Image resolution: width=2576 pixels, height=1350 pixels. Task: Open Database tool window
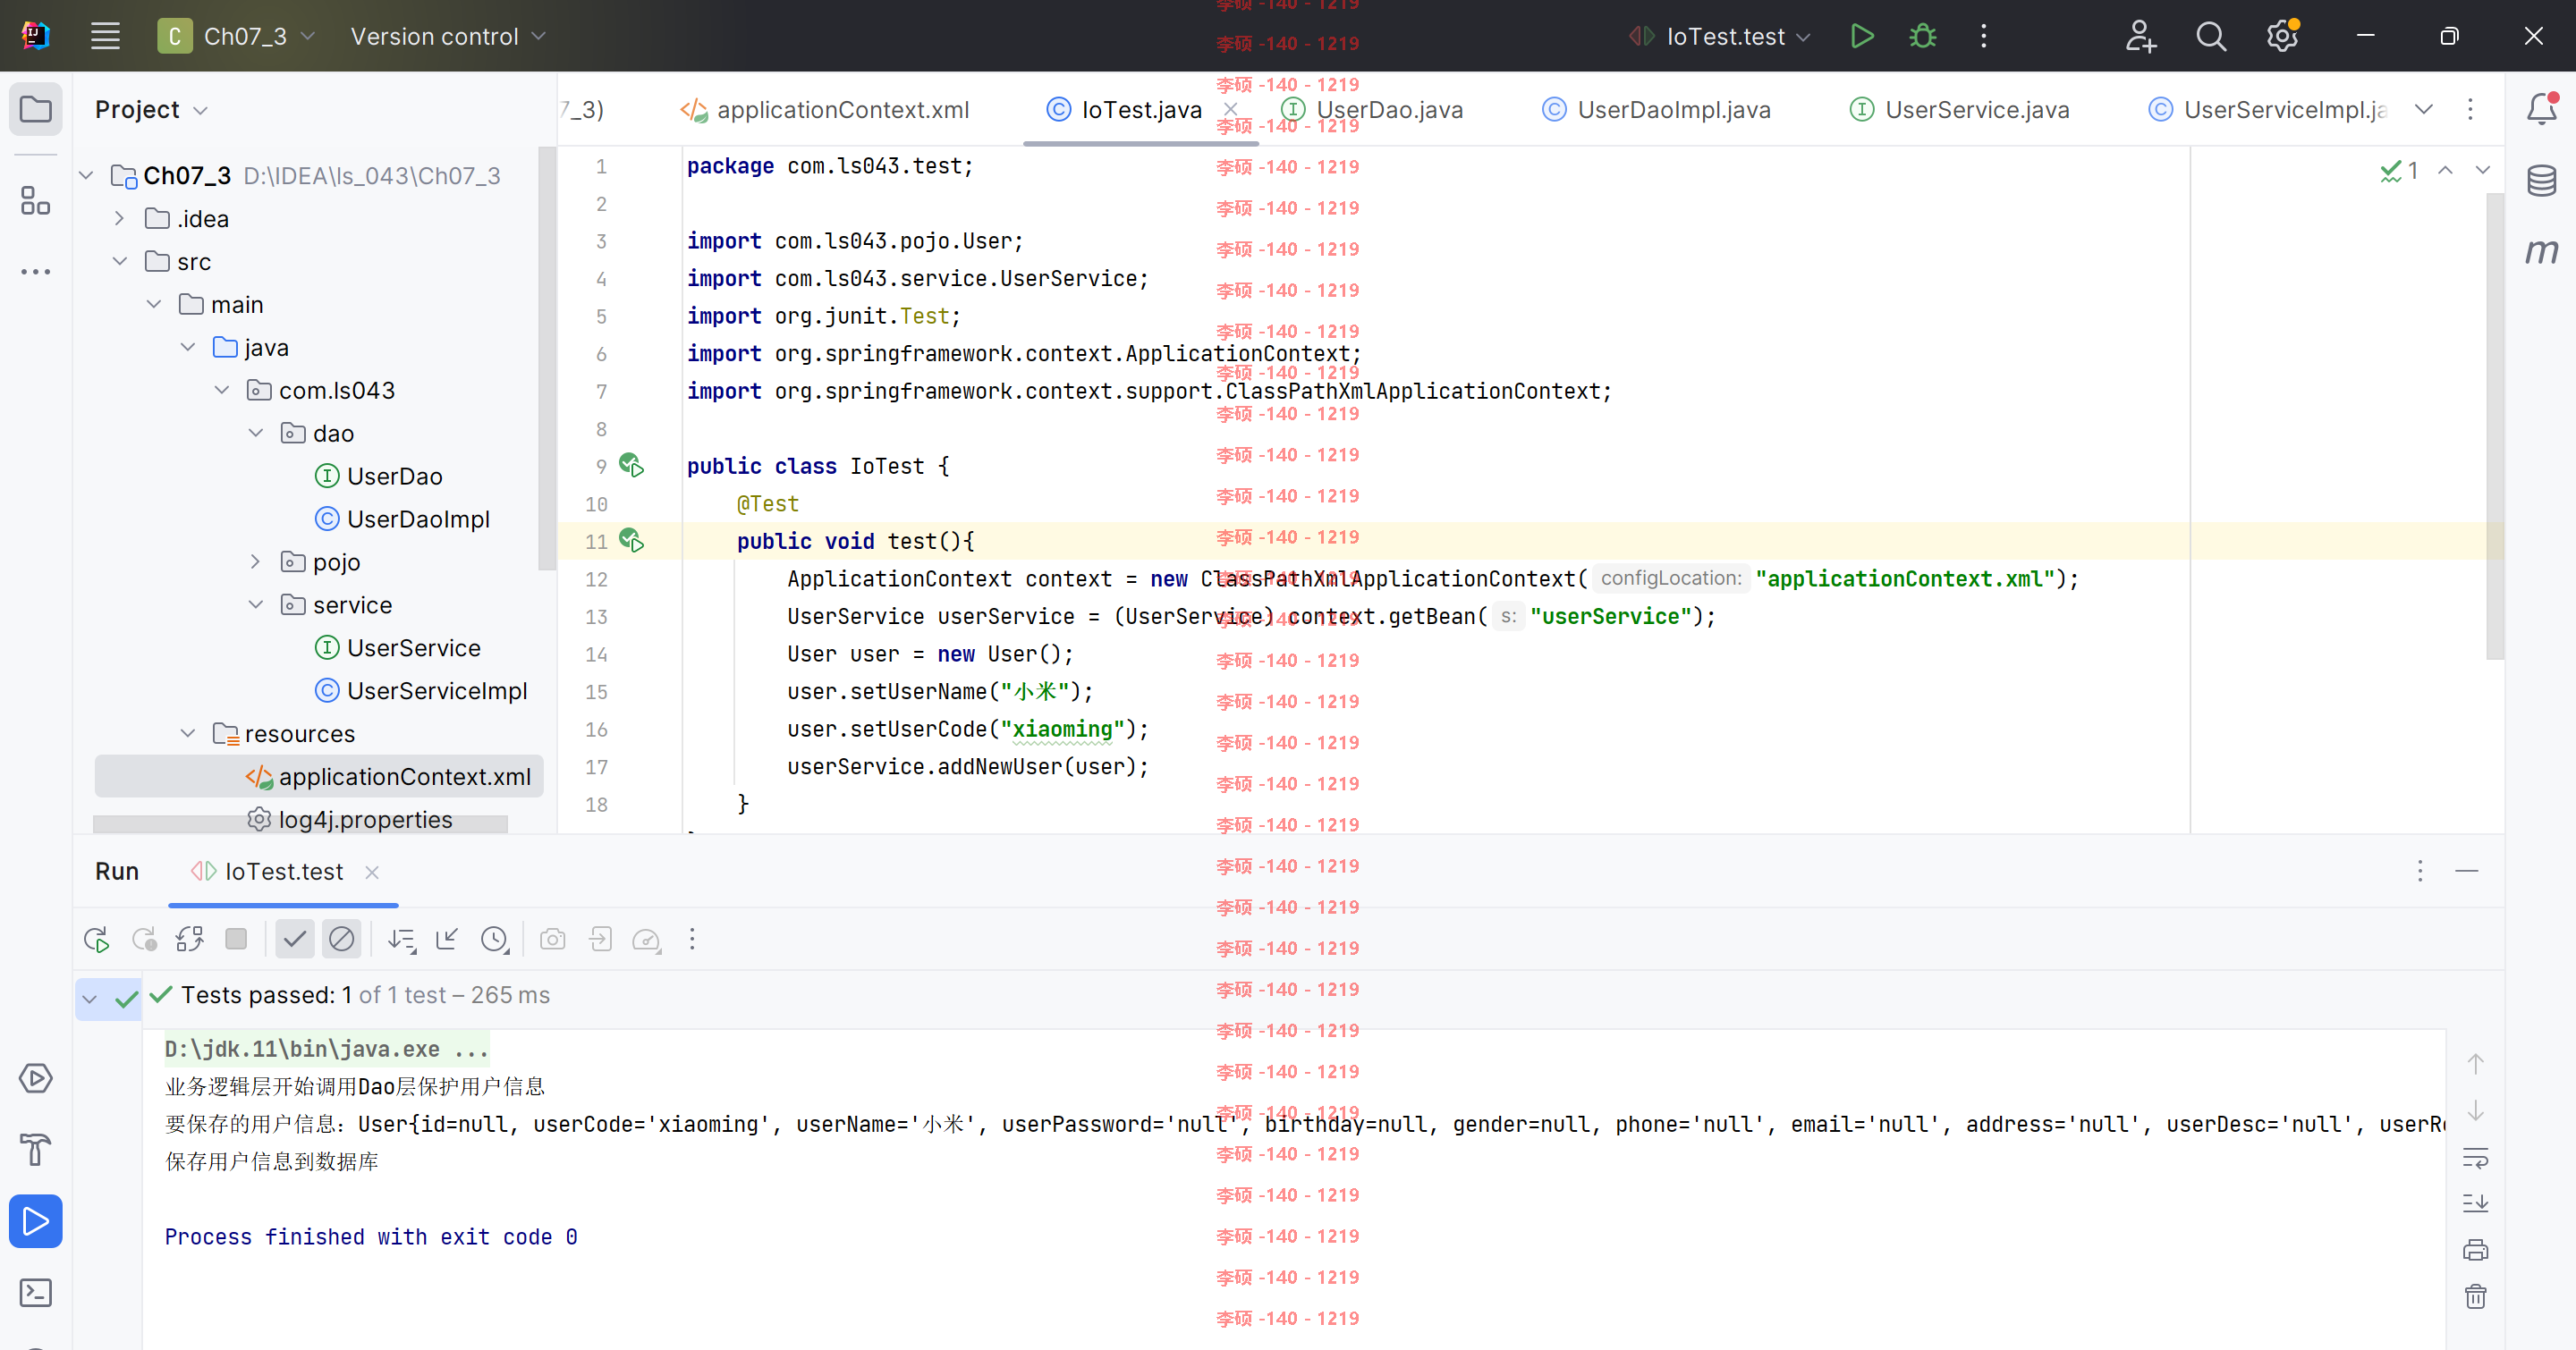coord(2541,180)
